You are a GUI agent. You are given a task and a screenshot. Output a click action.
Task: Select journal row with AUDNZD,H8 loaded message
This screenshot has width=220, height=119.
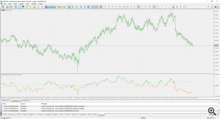point(110,108)
